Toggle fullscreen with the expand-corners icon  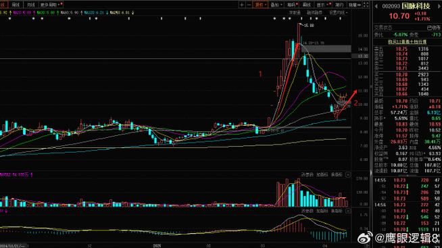click(366, 5)
